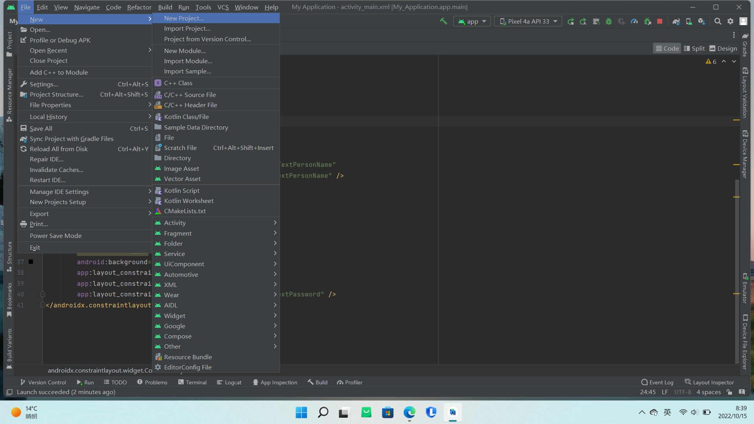Switch editor to Design view
754x424 pixels.
click(x=723, y=48)
